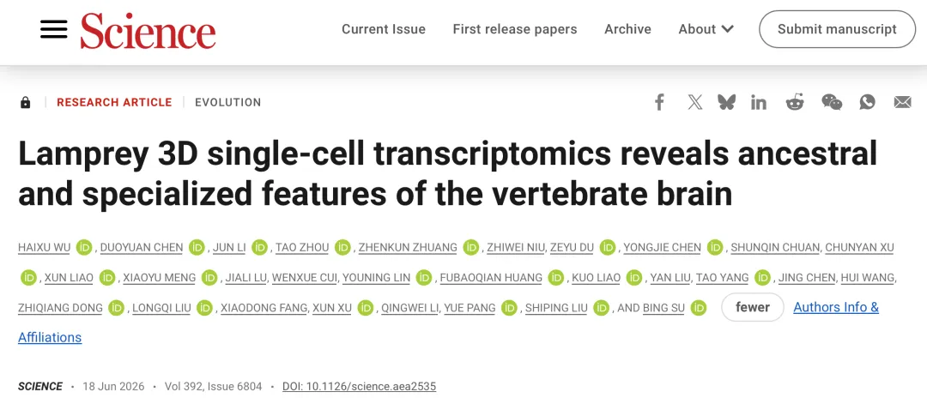
Task: Share article on LinkedIn
Action: click(x=759, y=102)
